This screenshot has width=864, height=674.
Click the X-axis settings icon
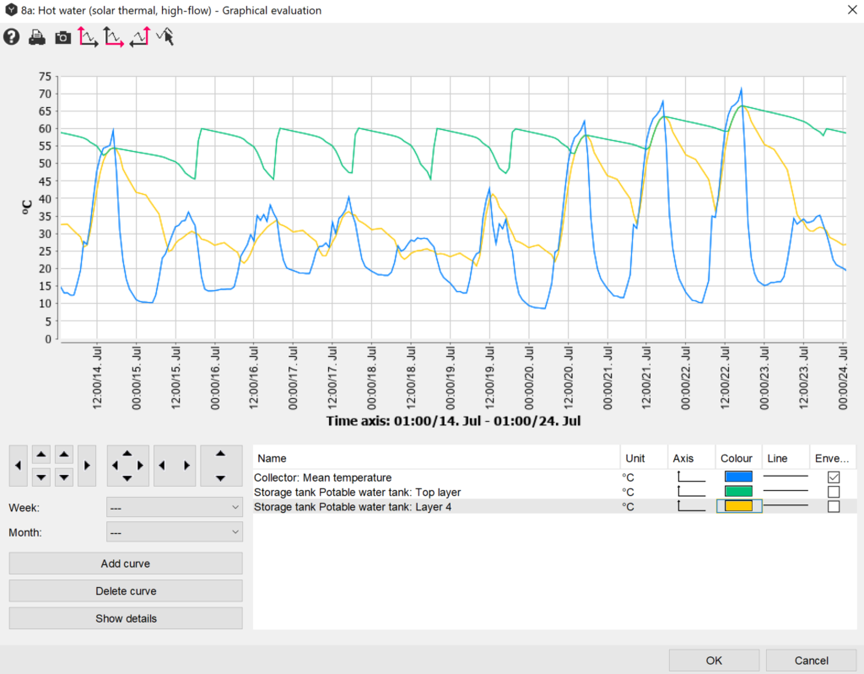click(x=114, y=37)
